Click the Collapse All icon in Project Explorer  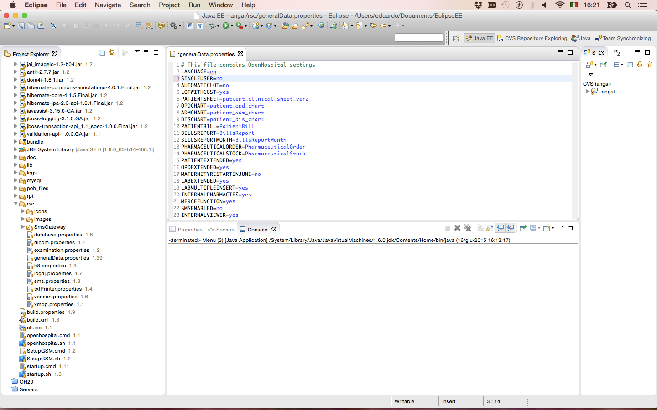pos(102,53)
